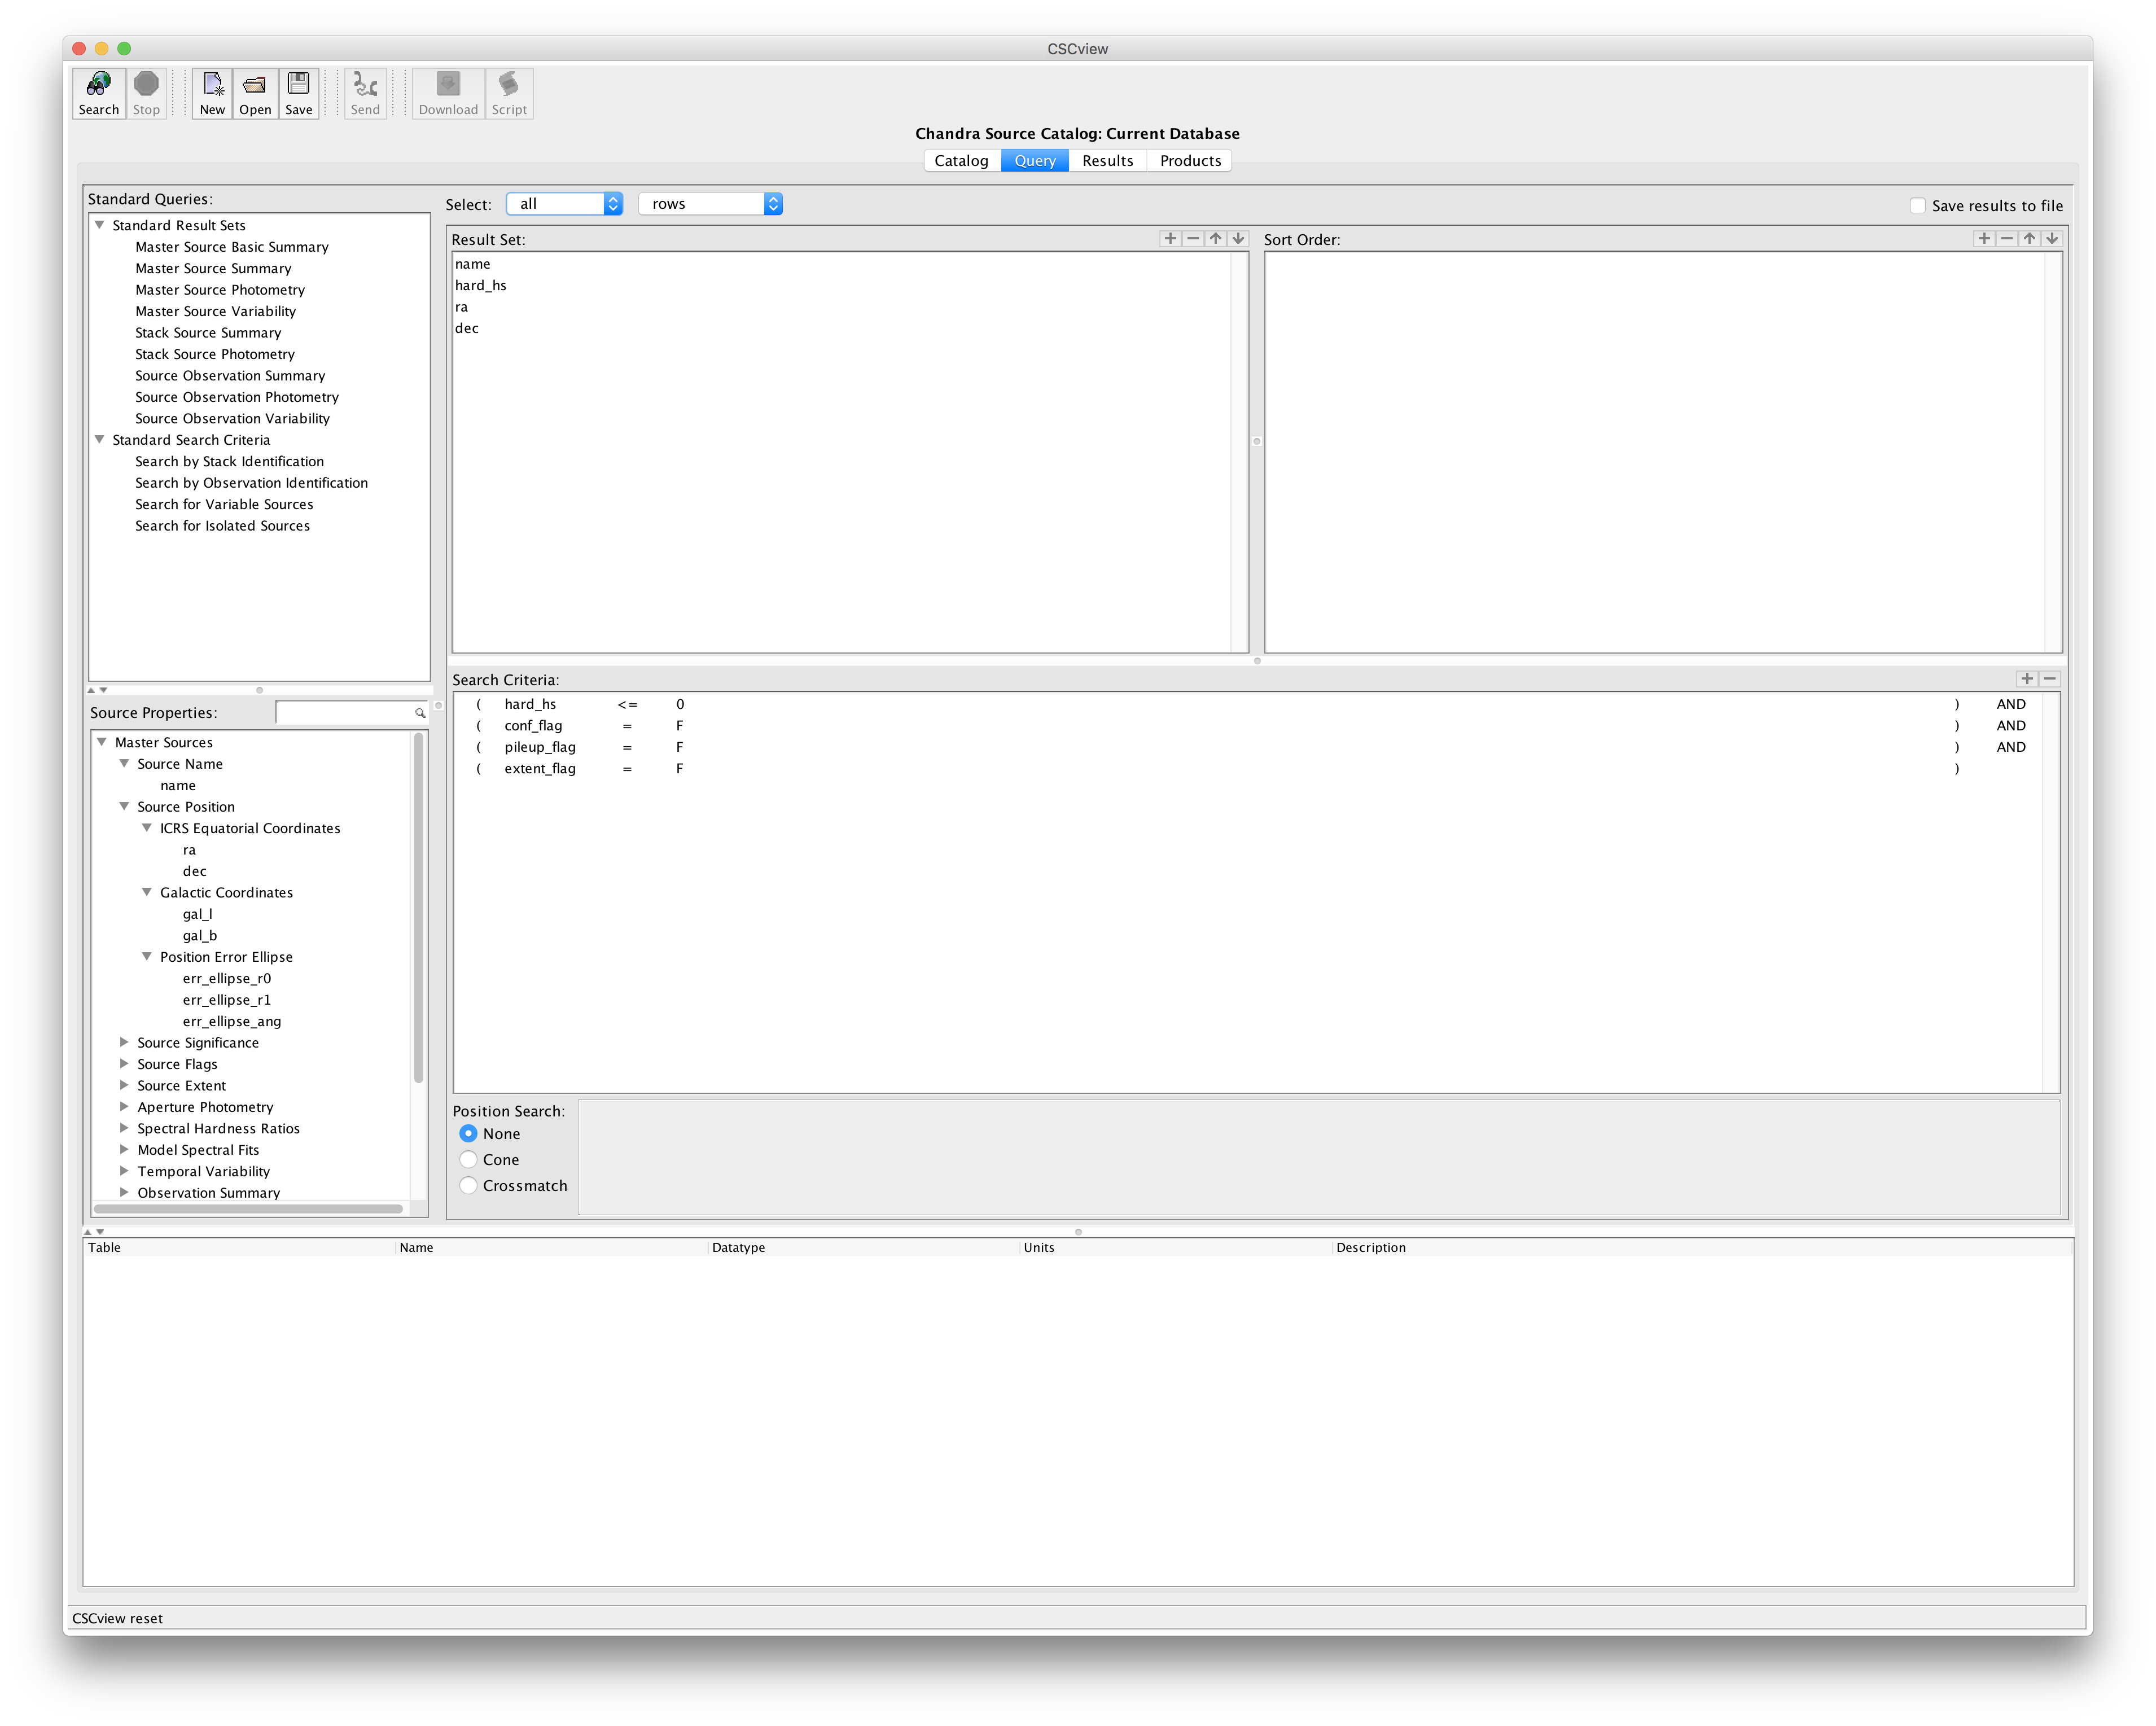Enable Save results to file checkbox
2156x1726 pixels.
pyautogui.click(x=1917, y=206)
